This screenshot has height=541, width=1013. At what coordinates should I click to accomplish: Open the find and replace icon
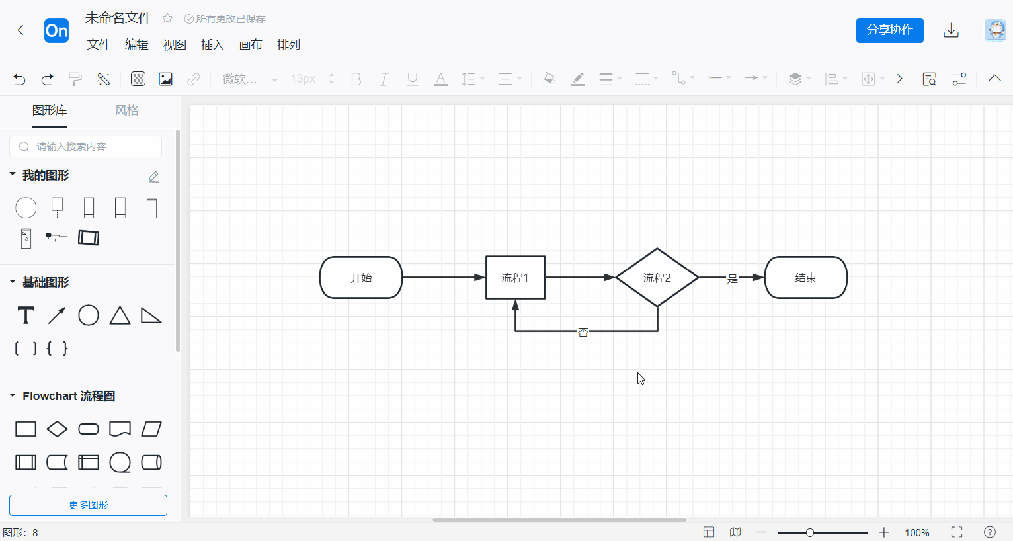(929, 79)
